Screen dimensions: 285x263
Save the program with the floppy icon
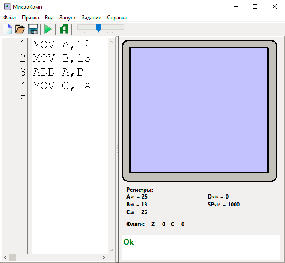coord(33,29)
